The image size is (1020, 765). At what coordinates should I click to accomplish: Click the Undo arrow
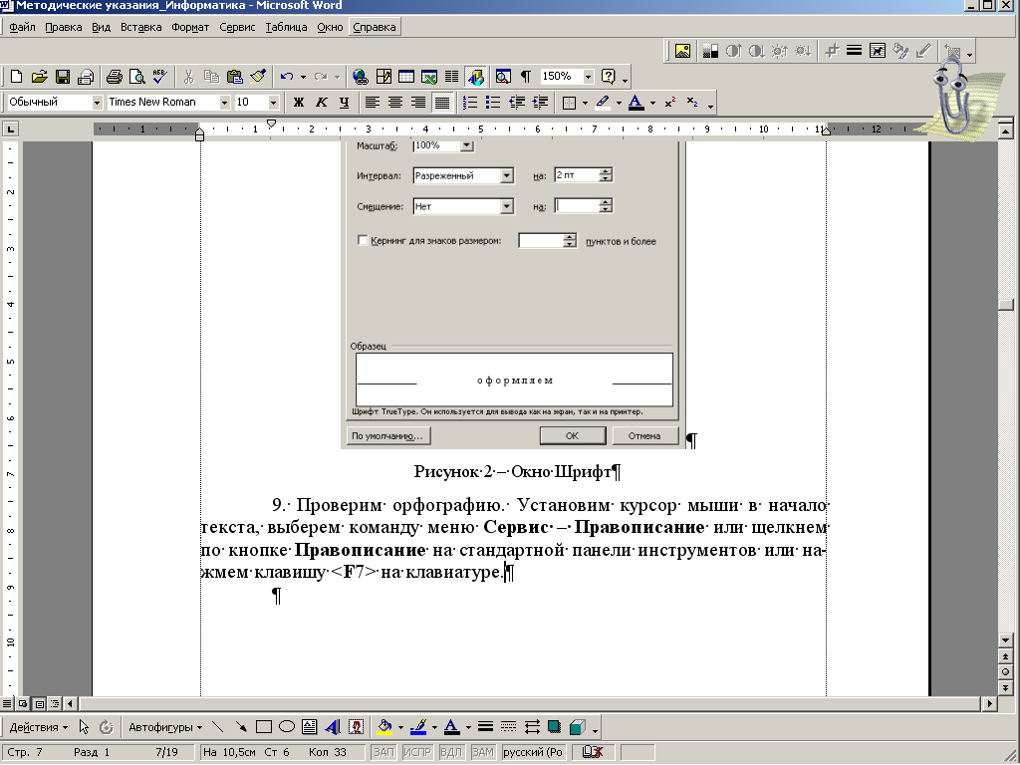point(286,77)
